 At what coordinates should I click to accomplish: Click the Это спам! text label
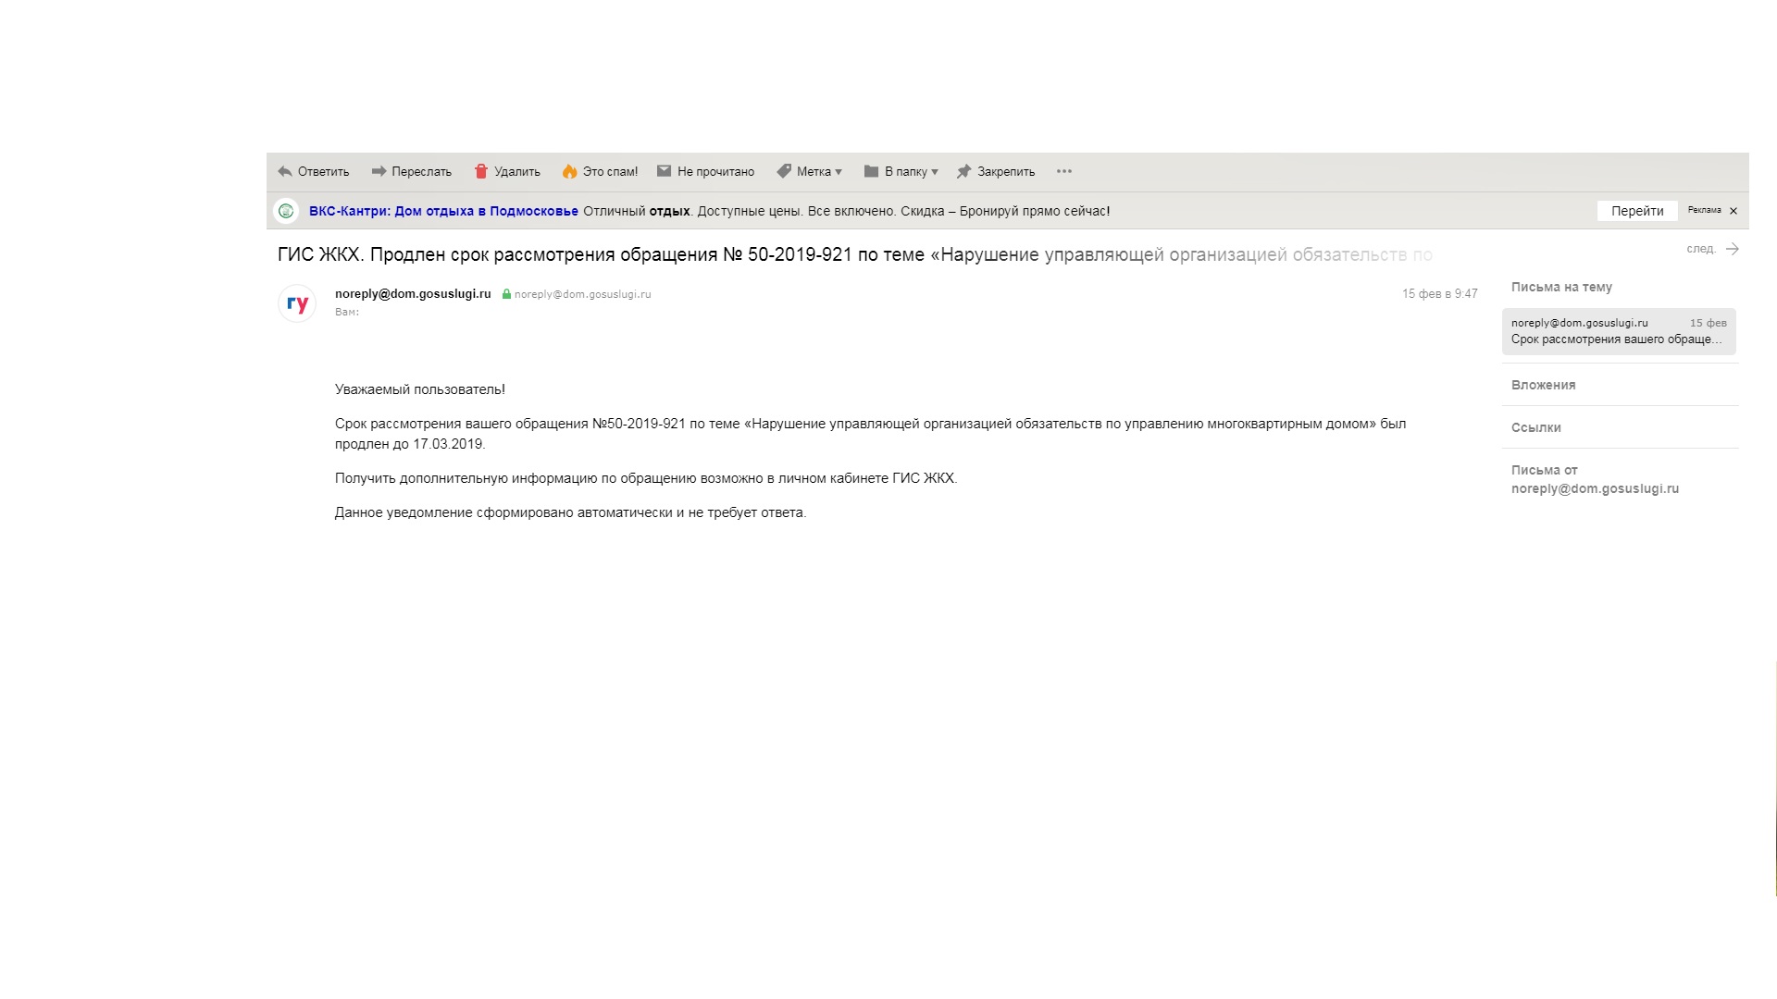[610, 171]
